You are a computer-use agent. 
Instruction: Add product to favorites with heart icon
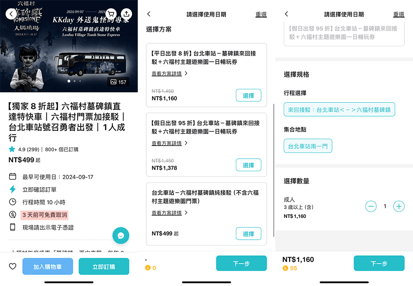(x=12, y=267)
